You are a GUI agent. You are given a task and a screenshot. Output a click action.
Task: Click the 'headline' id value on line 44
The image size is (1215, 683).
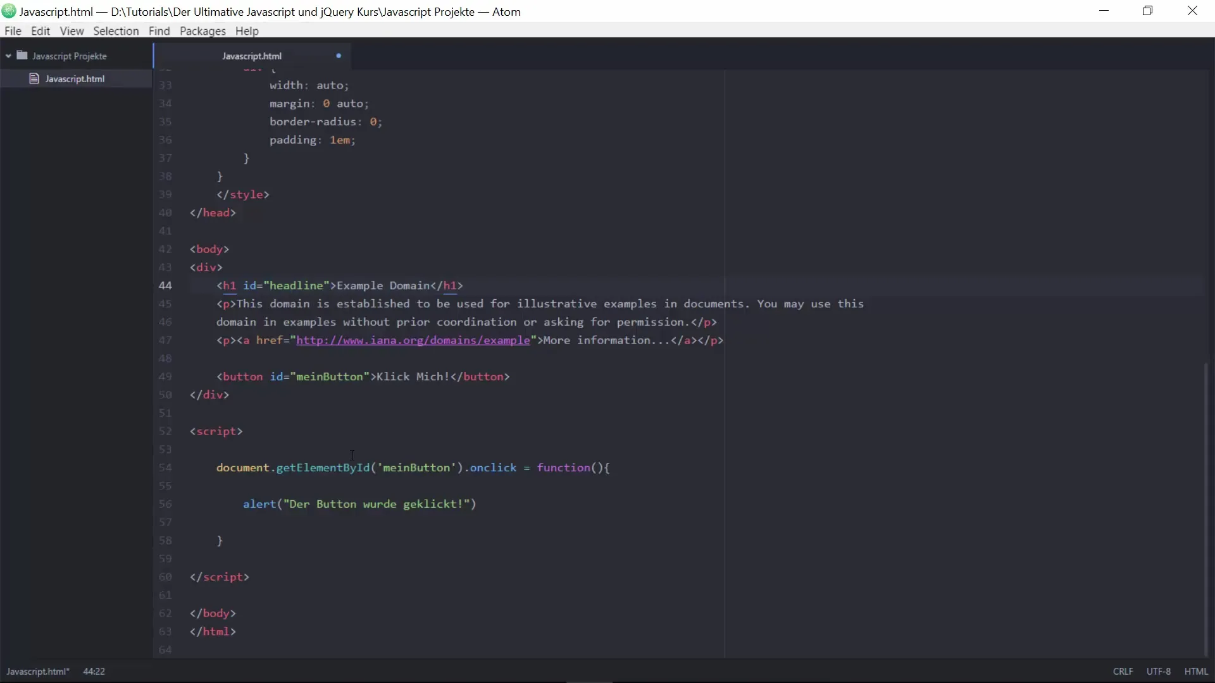tap(297, 286)
